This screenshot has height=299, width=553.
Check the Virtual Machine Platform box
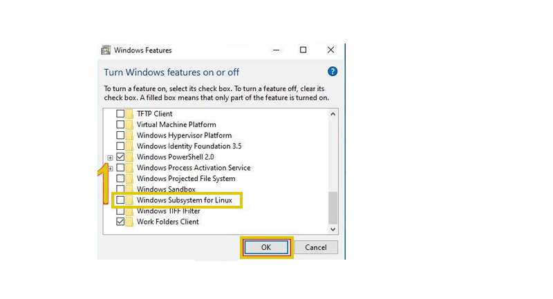pos(120,125)
